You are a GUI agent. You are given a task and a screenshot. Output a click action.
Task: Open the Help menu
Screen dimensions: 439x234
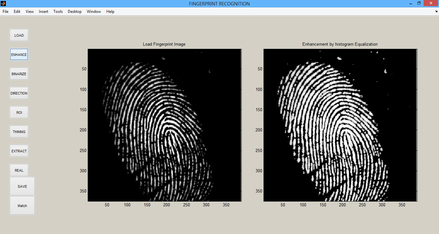(x=110, y=12)
